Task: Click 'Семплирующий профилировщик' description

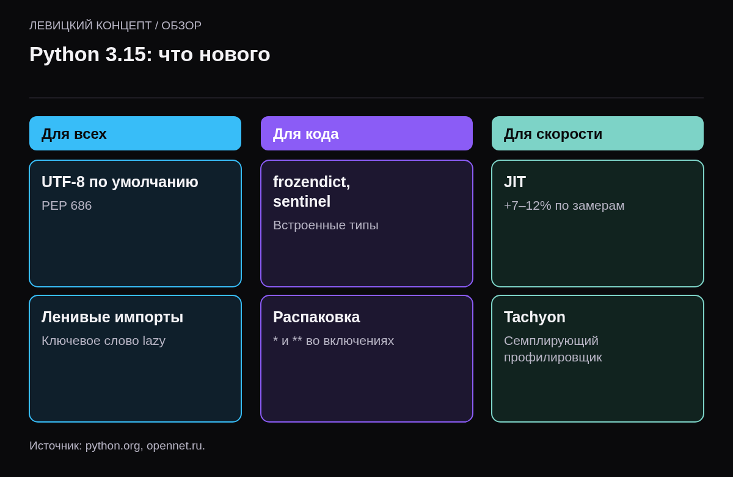Action: click(x=553, y=349)
